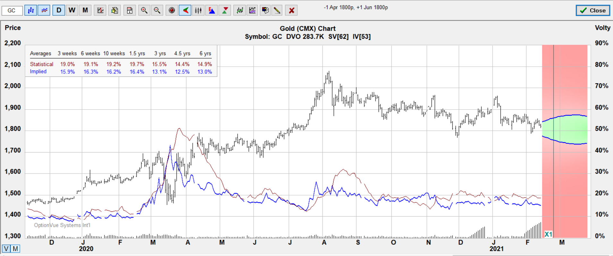Zoom out with the minus magnifier
The image size is (613, 256).
(157, 11)
